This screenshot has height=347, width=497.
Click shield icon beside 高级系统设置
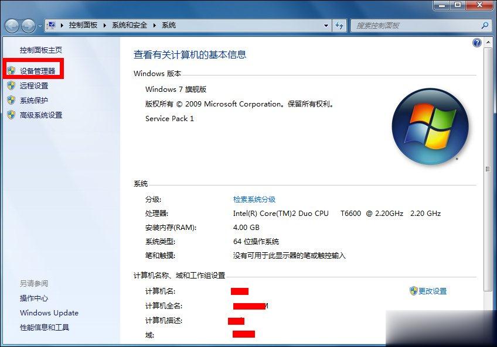11,115
